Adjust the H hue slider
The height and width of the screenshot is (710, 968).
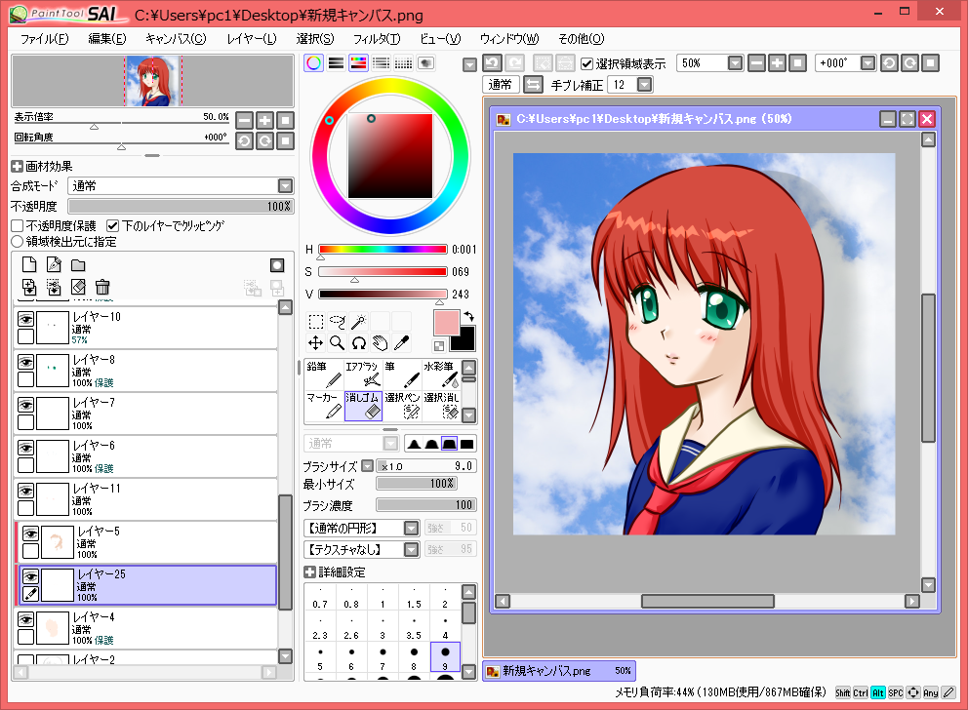[383, 250]
